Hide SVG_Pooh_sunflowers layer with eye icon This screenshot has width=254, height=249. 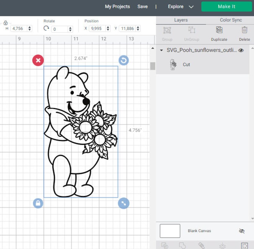pos(241,50)
